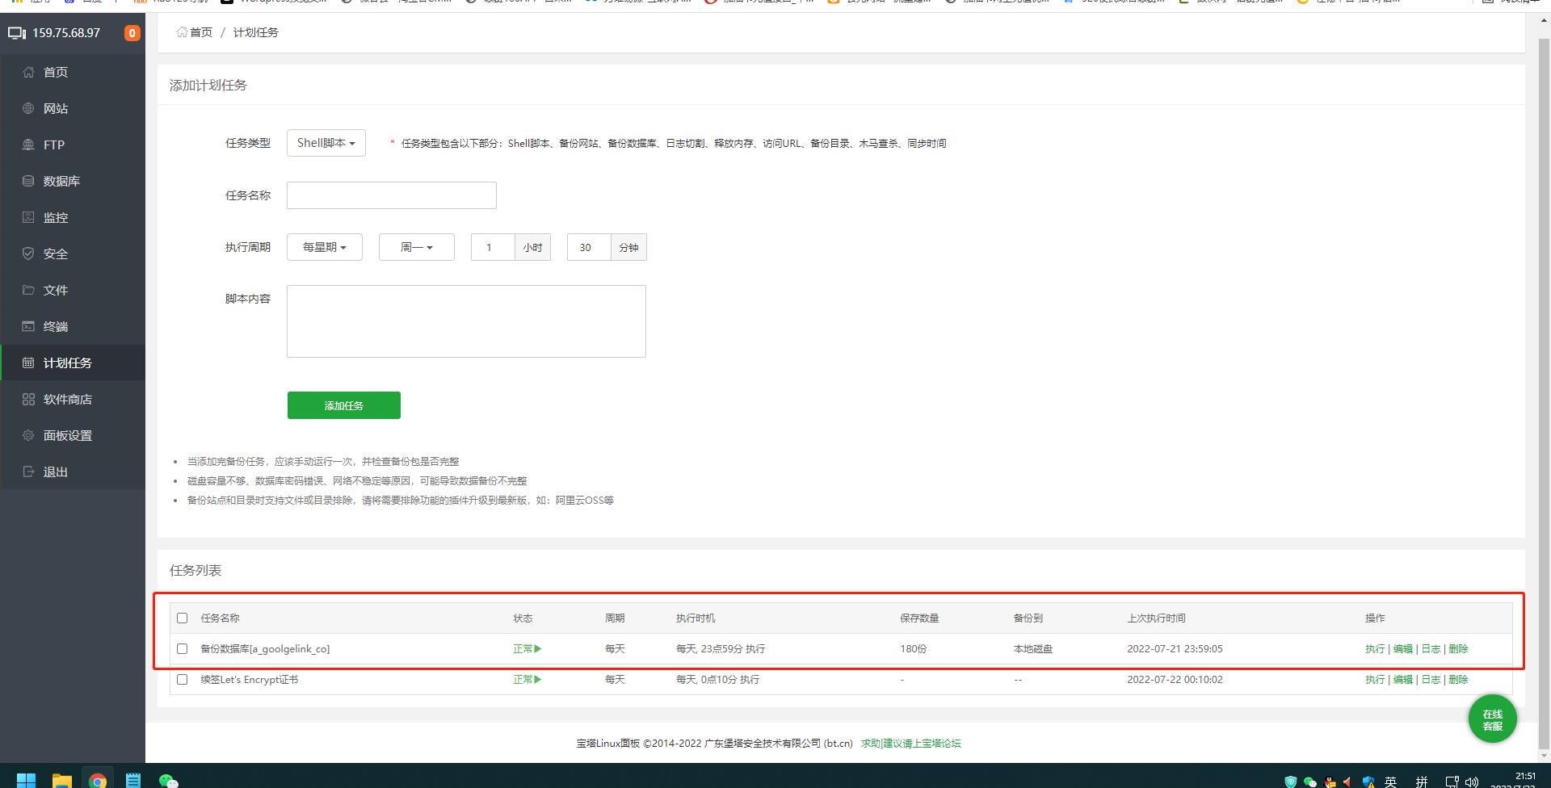Open the 周一 weekday dropdown
1551x788 pixels.
click(x=417, y=247)
